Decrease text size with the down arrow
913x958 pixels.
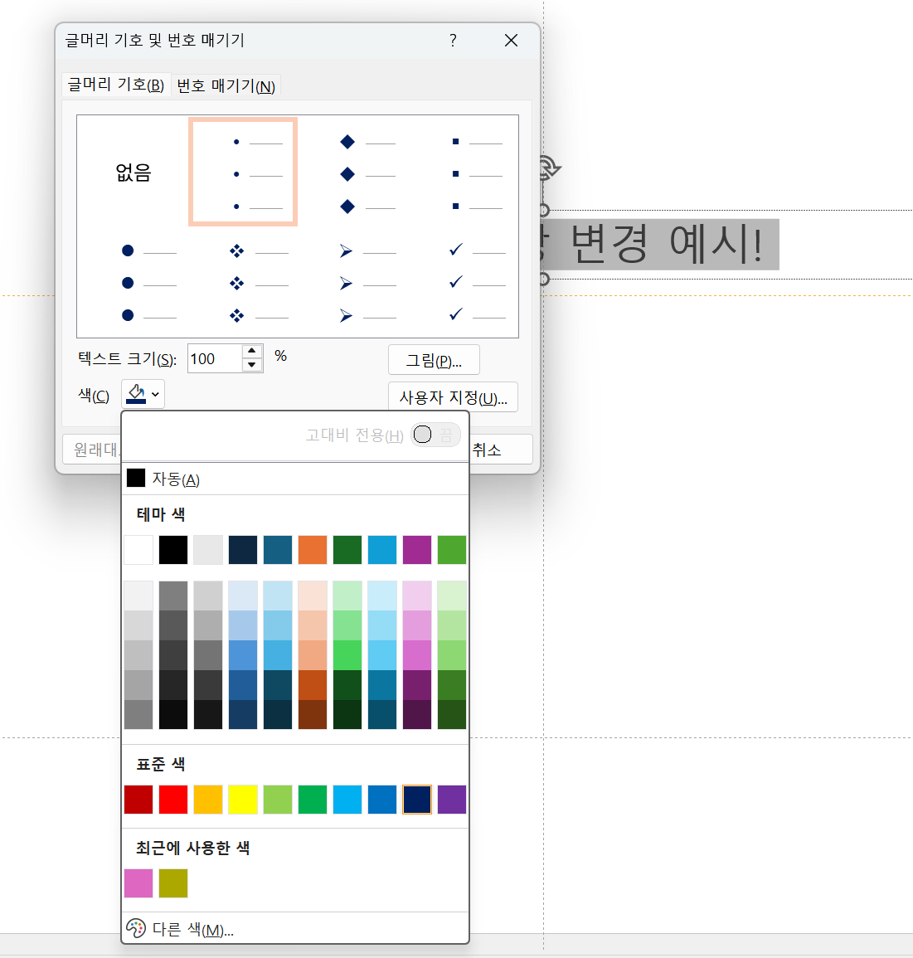pyautogui.click(x=251, y=365)
